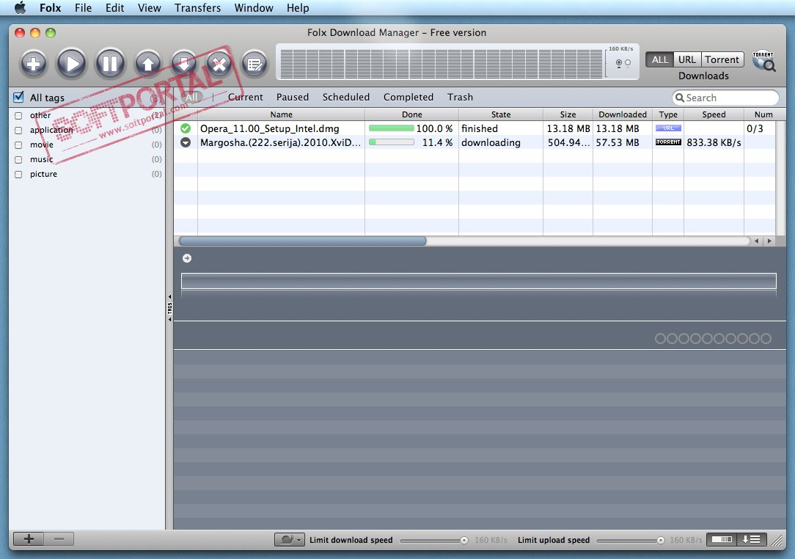Select Opera_11.00_Setup_Intel.dmg row

pyautogui.click(x=475, y=128)
